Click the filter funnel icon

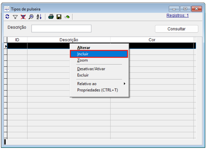15,17
